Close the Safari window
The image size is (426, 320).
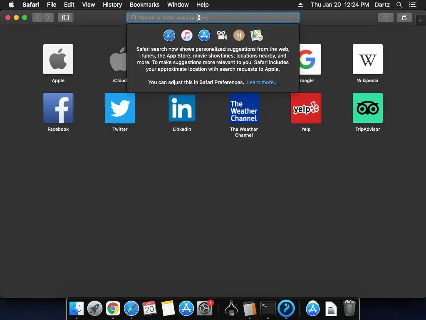click(8, 17)
